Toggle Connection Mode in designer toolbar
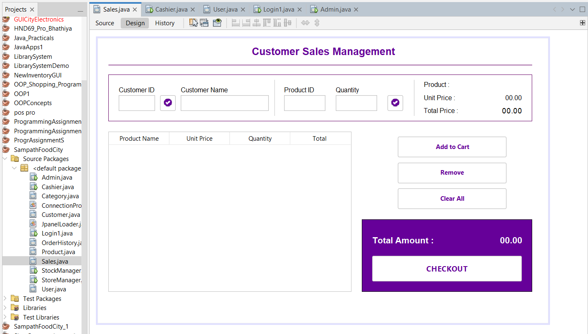 click(204, 23)
